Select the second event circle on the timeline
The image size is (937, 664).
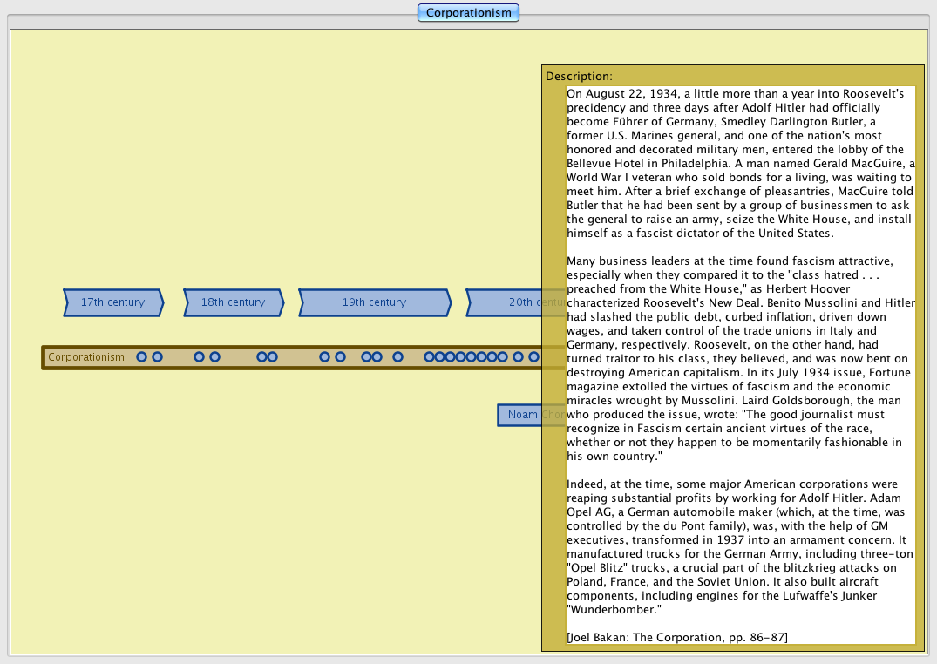point(157,357)
